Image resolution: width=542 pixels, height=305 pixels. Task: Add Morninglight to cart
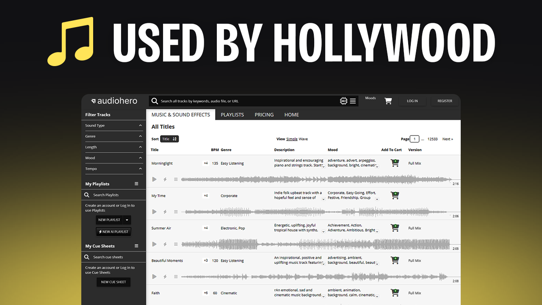point(395,163)
